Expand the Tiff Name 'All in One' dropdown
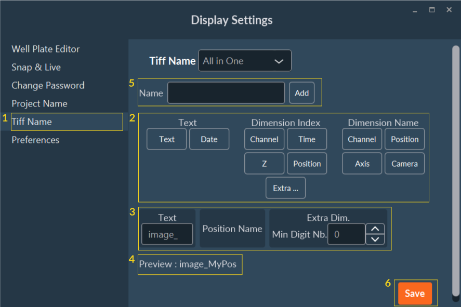The image size is (461, 307). click(x=245, y=61)
